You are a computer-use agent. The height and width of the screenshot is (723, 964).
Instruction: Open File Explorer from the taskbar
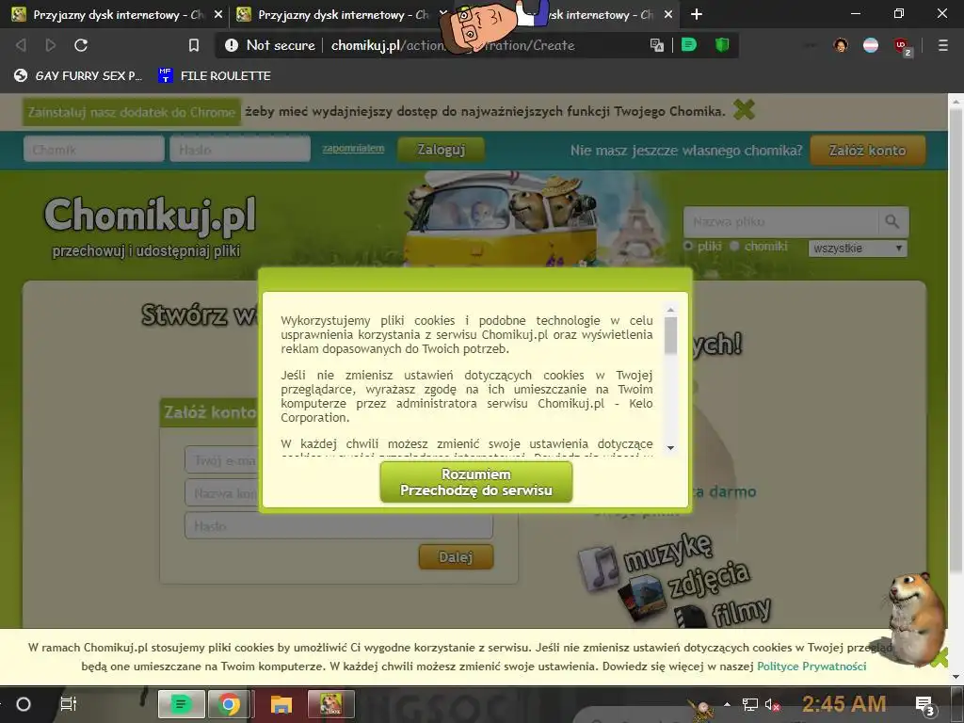tap(281, 704)
